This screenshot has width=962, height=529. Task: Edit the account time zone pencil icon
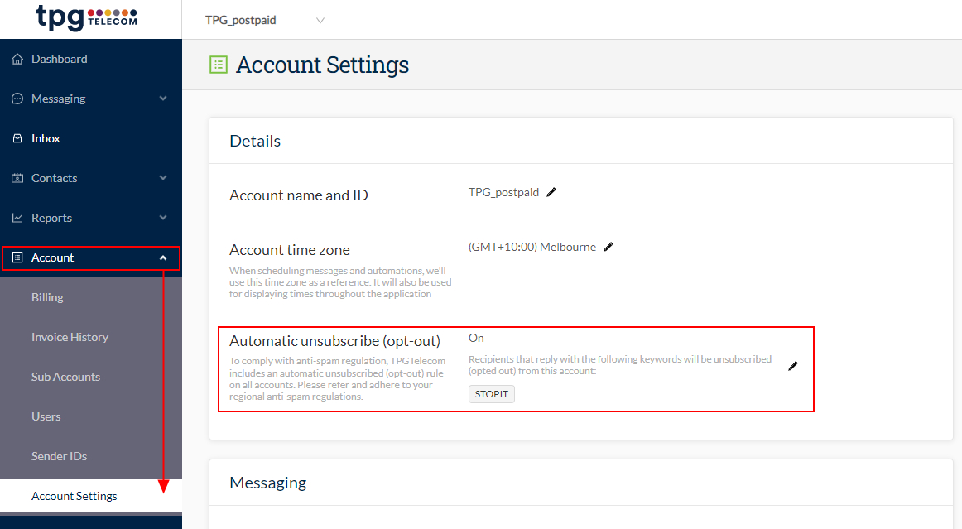click(609, 246)
